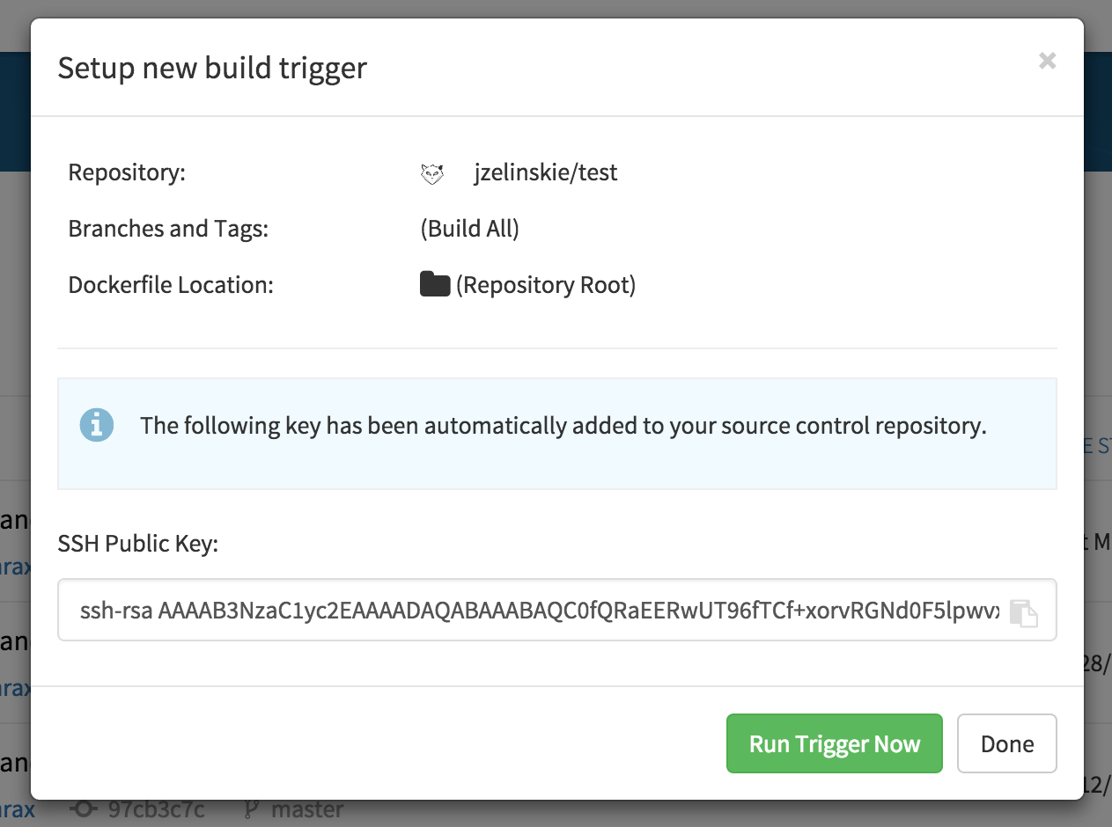The width and height of the screenshot is (1112, 827).
Task: Click the info icon in the notification banner
Action: (x=97, y=425)
